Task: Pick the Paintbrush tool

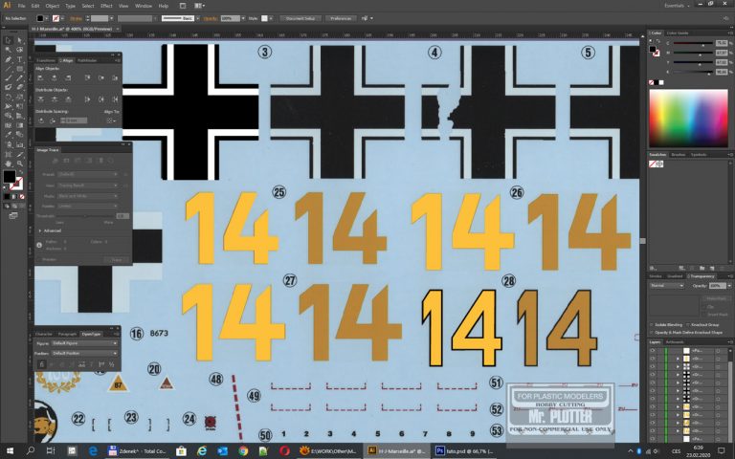Action: pos(8,78)
